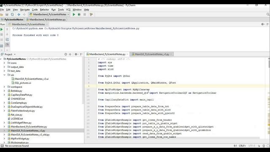
Task: Open the Navigate menu
Action: [x=25, y=10]
